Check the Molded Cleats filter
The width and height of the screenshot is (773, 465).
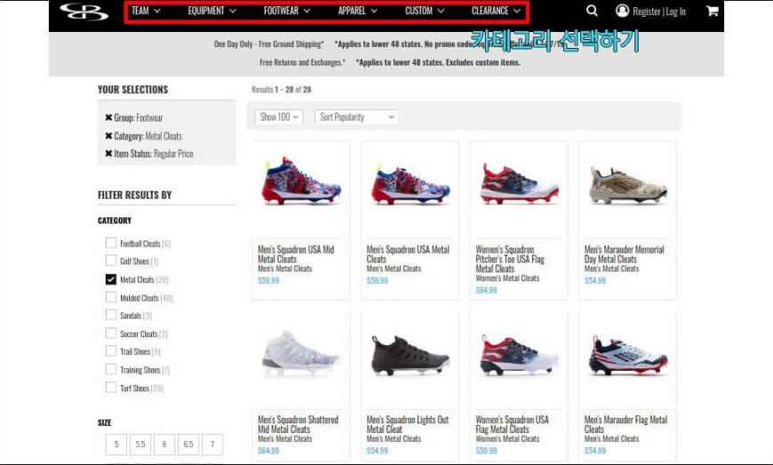pos(111,297)
